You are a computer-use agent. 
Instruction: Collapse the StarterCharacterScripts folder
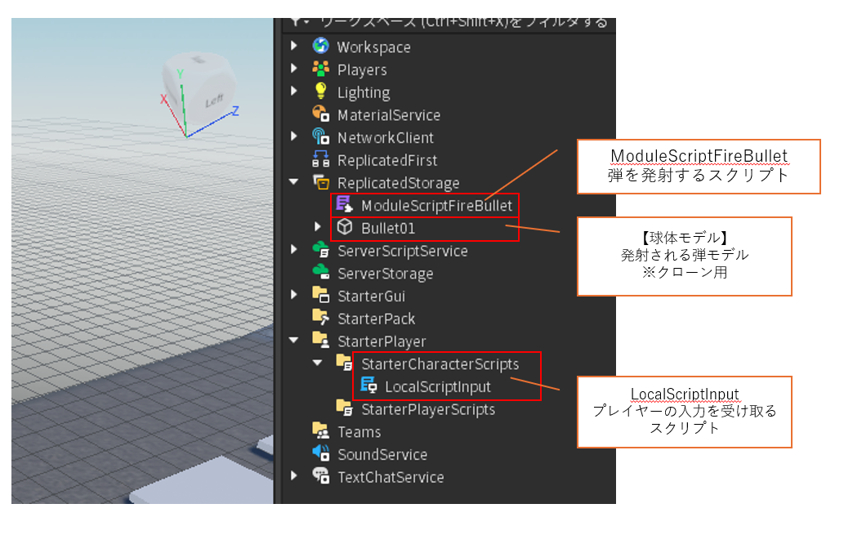coord(318,363)
